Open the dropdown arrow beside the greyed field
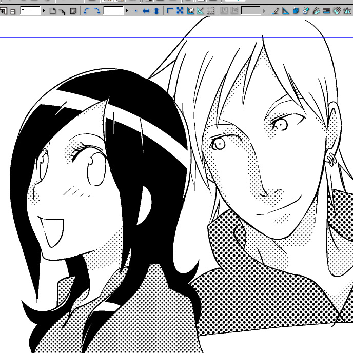 [x=265, y=11]
